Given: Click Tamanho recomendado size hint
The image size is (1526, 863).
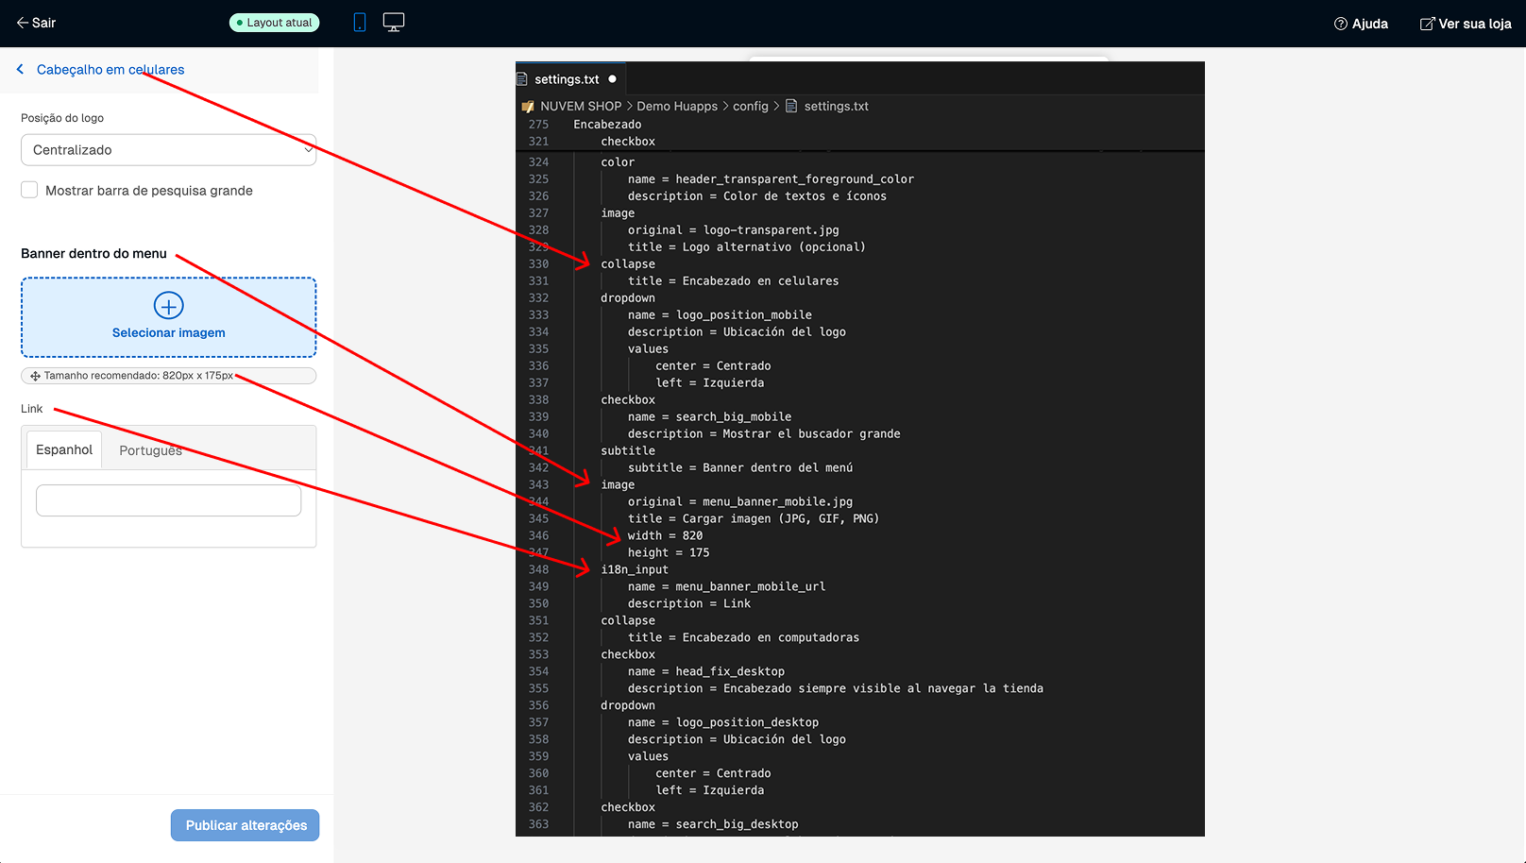Looking at the screenshot, I should (x=168, y=376).
